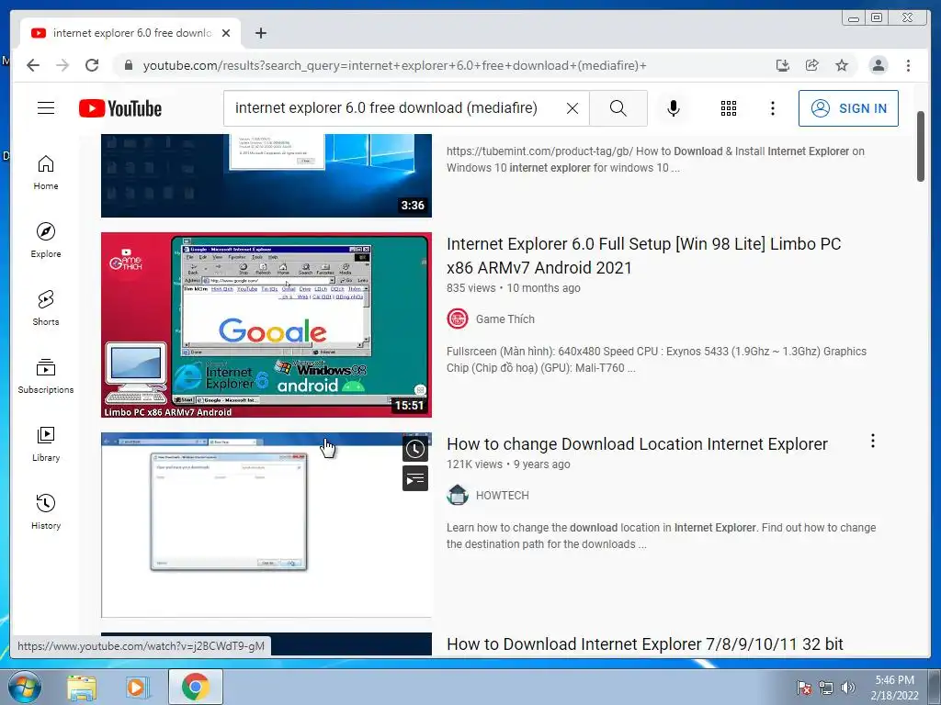Open the HOWTECH channel name
Screen dimensions: 941x705
[x=503, y=495]
